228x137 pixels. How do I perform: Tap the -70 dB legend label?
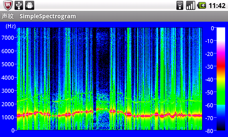point(209,118)
